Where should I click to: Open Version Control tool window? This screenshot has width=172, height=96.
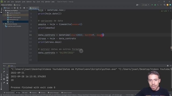click(x=9, y=93)
